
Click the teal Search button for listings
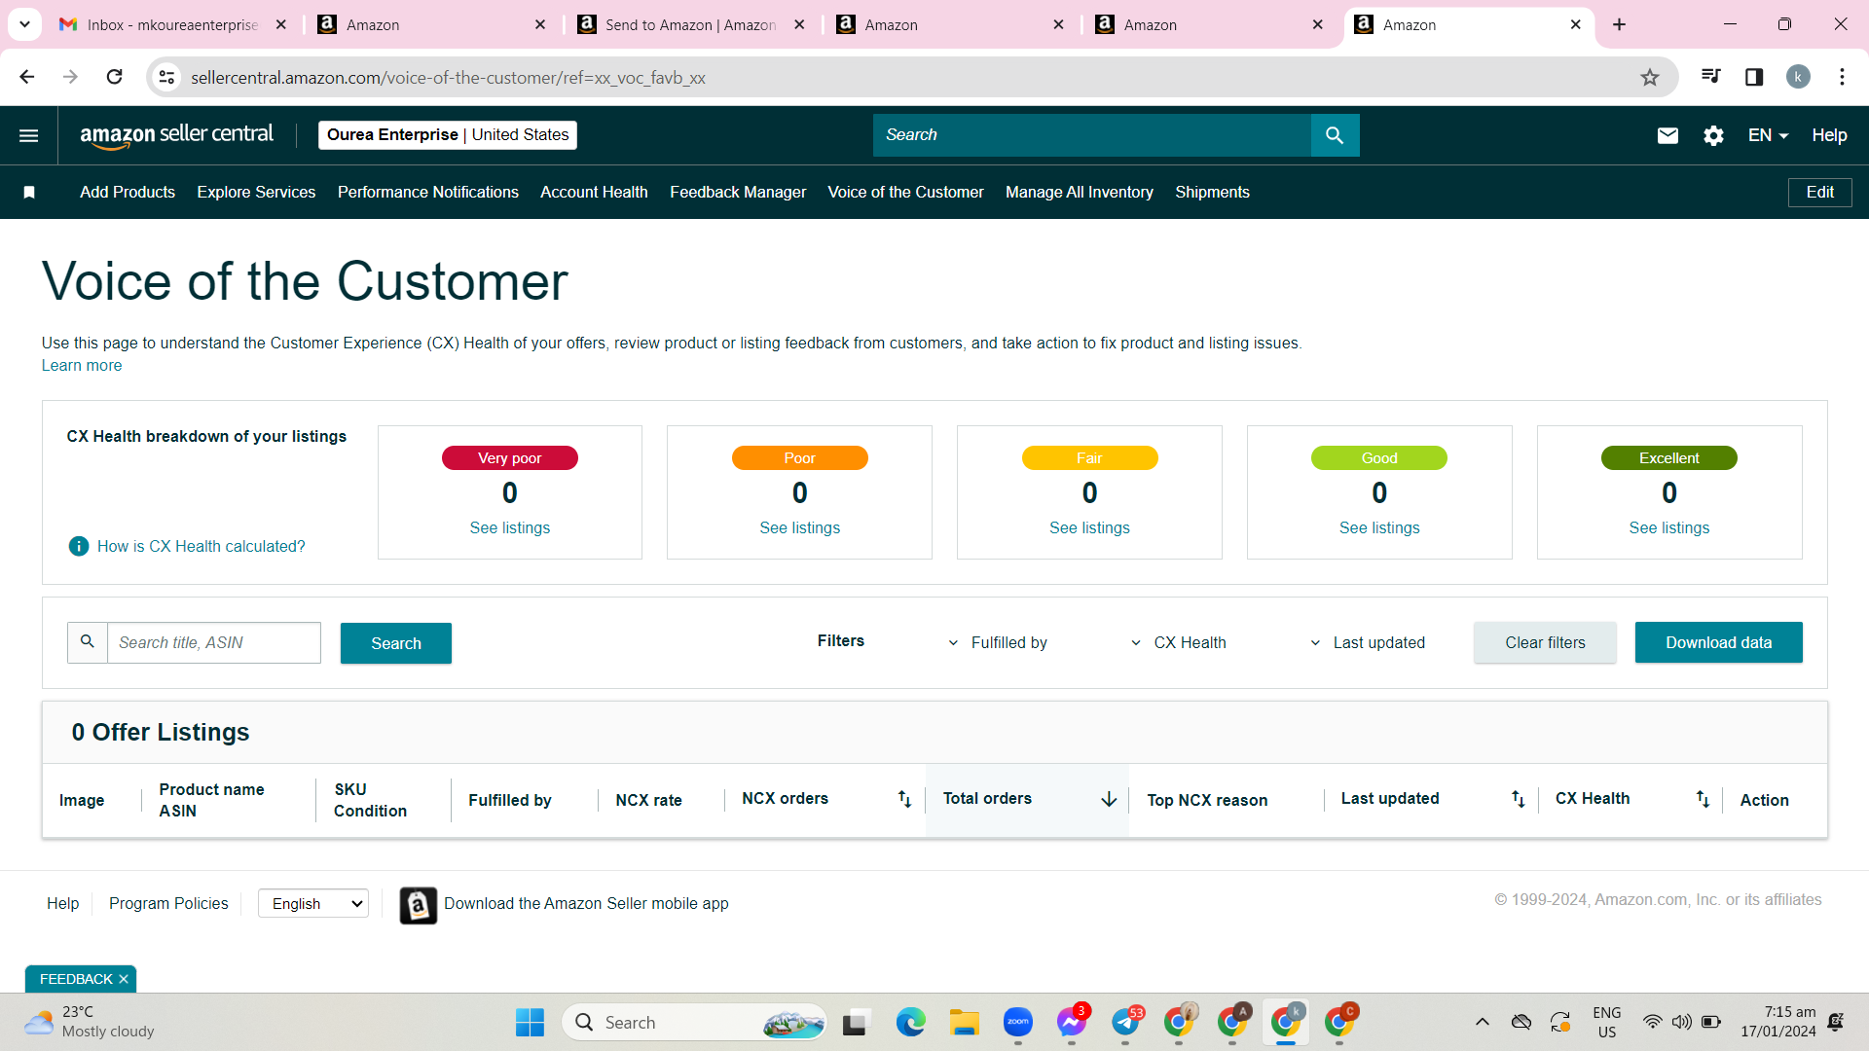point(396,643)
